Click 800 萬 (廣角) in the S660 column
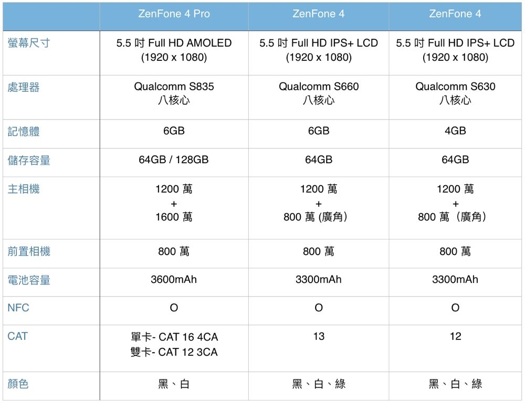 point(316,217)
